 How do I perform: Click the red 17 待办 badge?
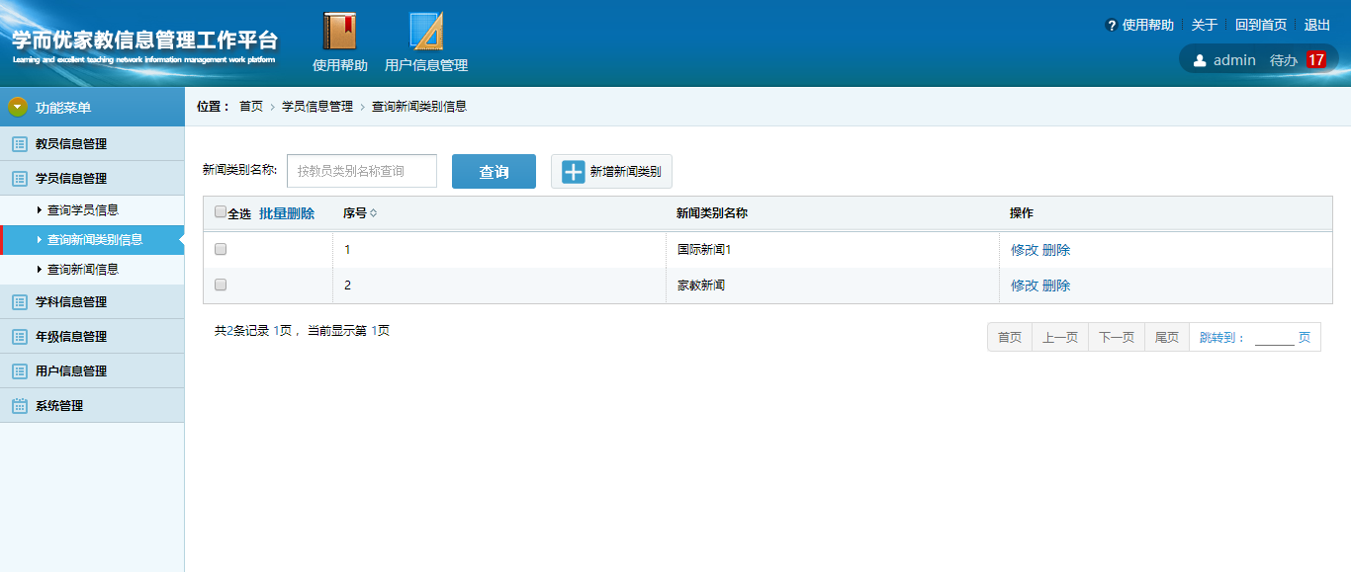(x=1315, y=60)
